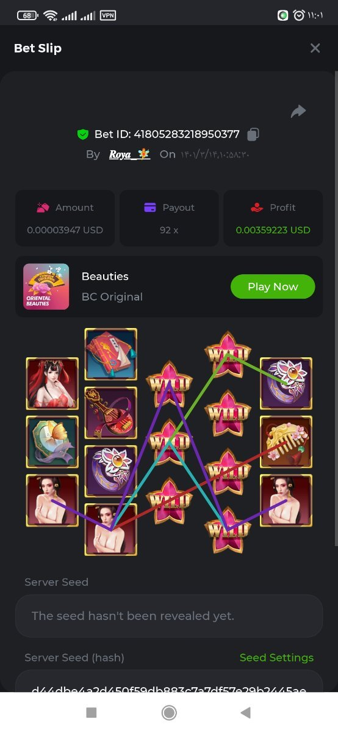Screen dimensions: 338x733
Task: Tap the golden comb slot symbol
Action: [286, 442]
